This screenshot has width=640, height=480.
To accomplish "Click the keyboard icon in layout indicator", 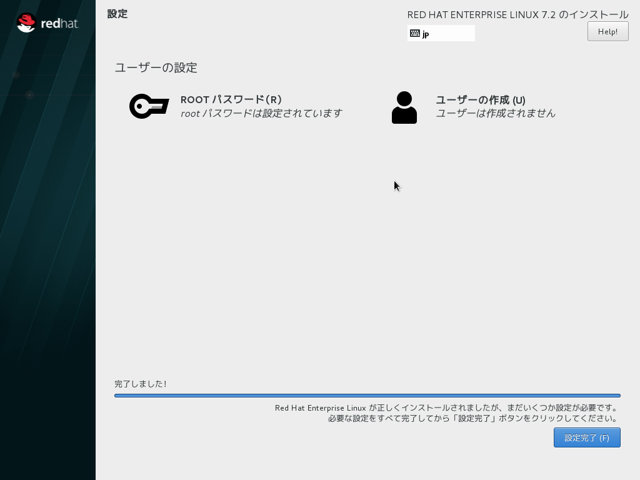I will [415, 34].
